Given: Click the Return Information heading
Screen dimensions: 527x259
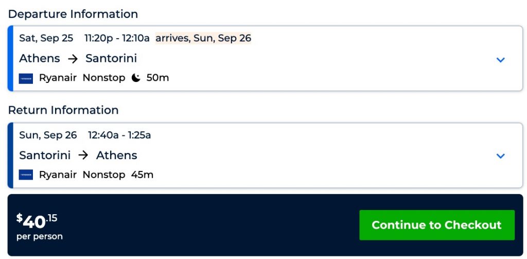Looking at the screenshot, I should [x=63, y=110].
